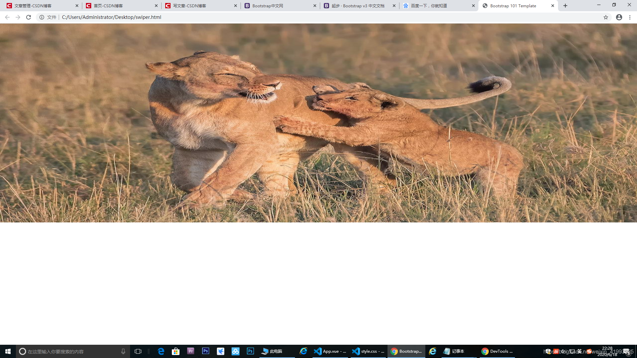The image size is (637, 358).
Task: Open the Chrome profile avatar menu
Action: pyautogui.click(x=619, y=17)
